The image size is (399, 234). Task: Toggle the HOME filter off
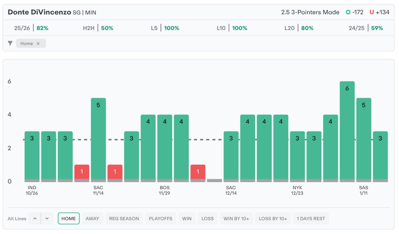[x=69, y=218]
